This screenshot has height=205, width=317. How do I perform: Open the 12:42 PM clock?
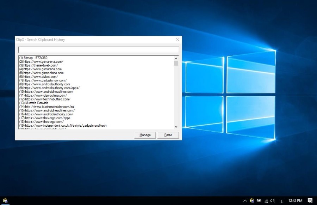tap(295, 200)
